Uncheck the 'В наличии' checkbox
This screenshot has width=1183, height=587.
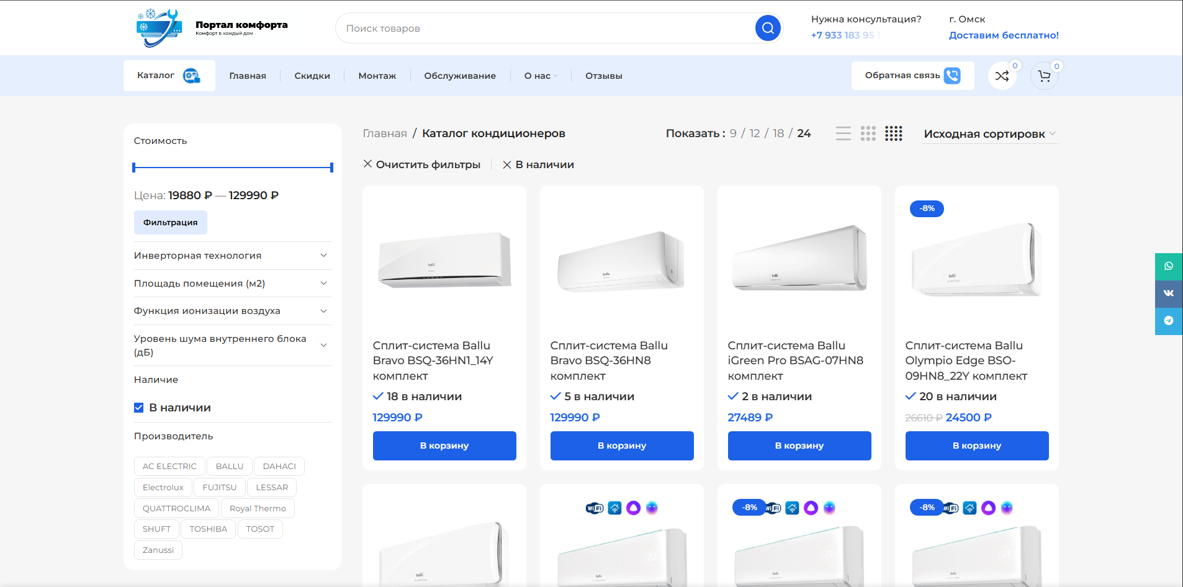(139, 408)
